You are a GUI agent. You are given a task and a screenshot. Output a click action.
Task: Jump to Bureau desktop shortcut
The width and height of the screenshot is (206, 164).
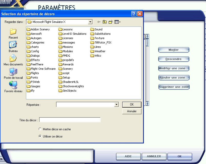[x=13, y=47]
